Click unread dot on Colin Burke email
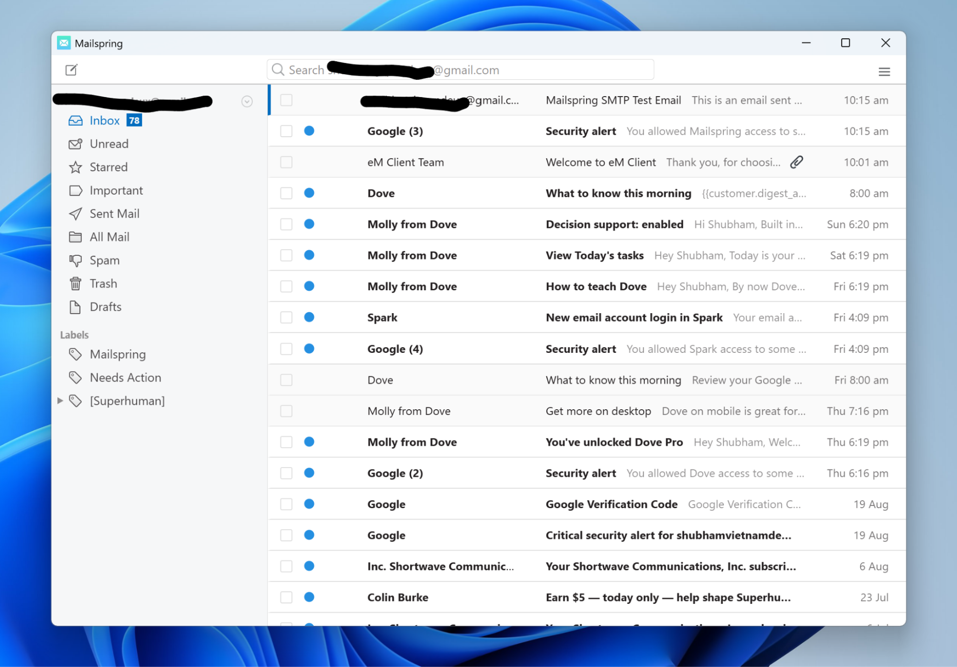This screenshot has width=957, height=667. point(309,597)
